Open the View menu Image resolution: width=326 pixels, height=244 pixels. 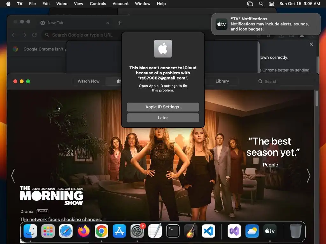[79, 3]
